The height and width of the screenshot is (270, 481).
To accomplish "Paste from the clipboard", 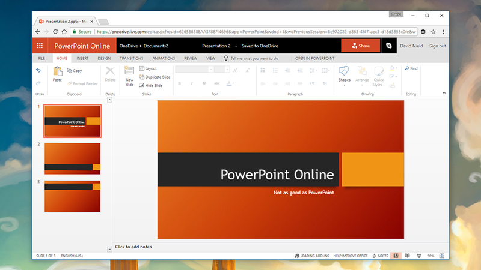I will (57, 74).
